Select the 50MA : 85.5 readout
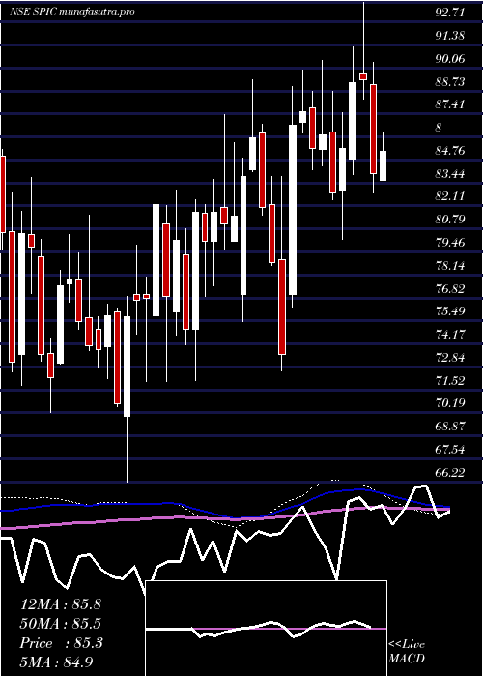 pyautogui.click(x=60, y=624)
